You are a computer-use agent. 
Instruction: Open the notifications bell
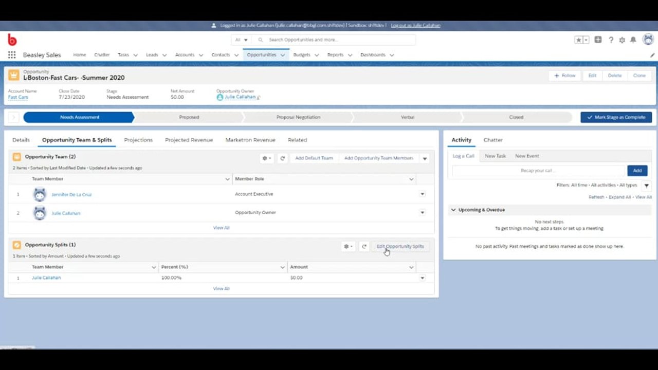633,40
